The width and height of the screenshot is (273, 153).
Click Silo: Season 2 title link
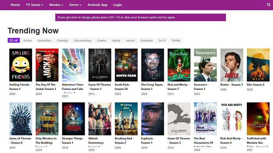click(255, 84)
